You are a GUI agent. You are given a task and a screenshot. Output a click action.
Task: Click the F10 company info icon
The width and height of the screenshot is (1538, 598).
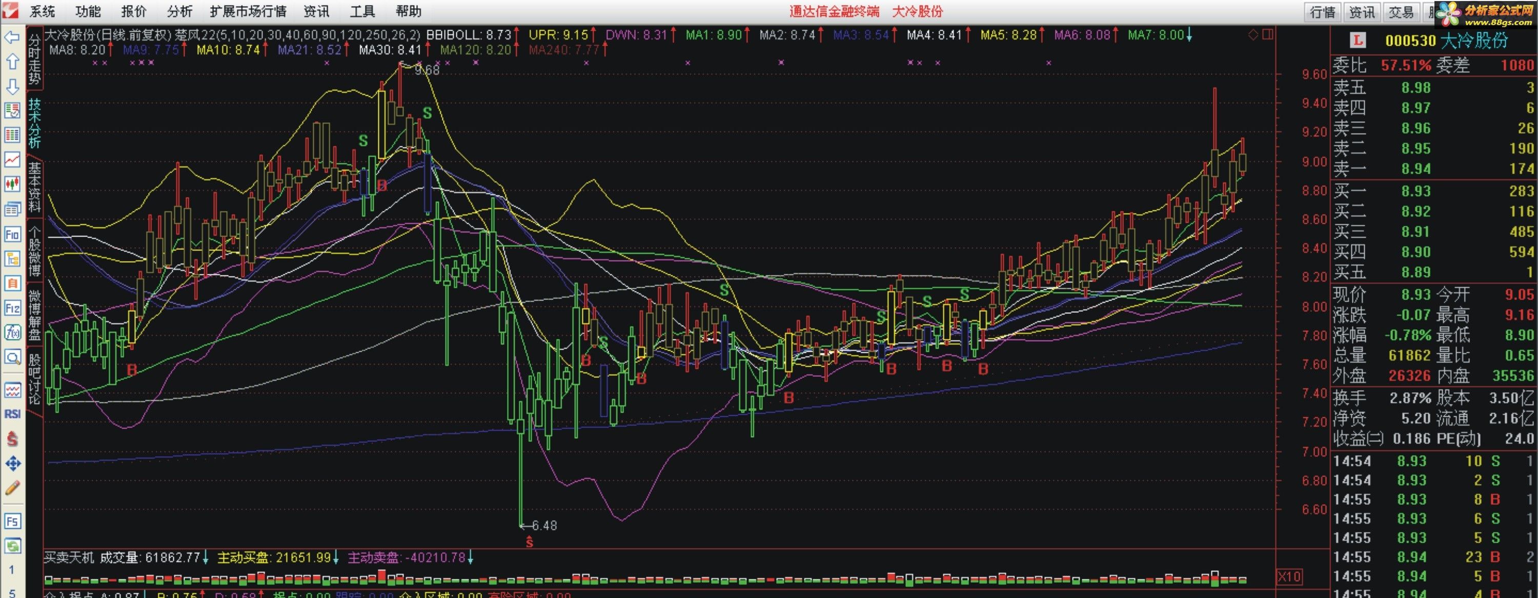coord(12,234)
